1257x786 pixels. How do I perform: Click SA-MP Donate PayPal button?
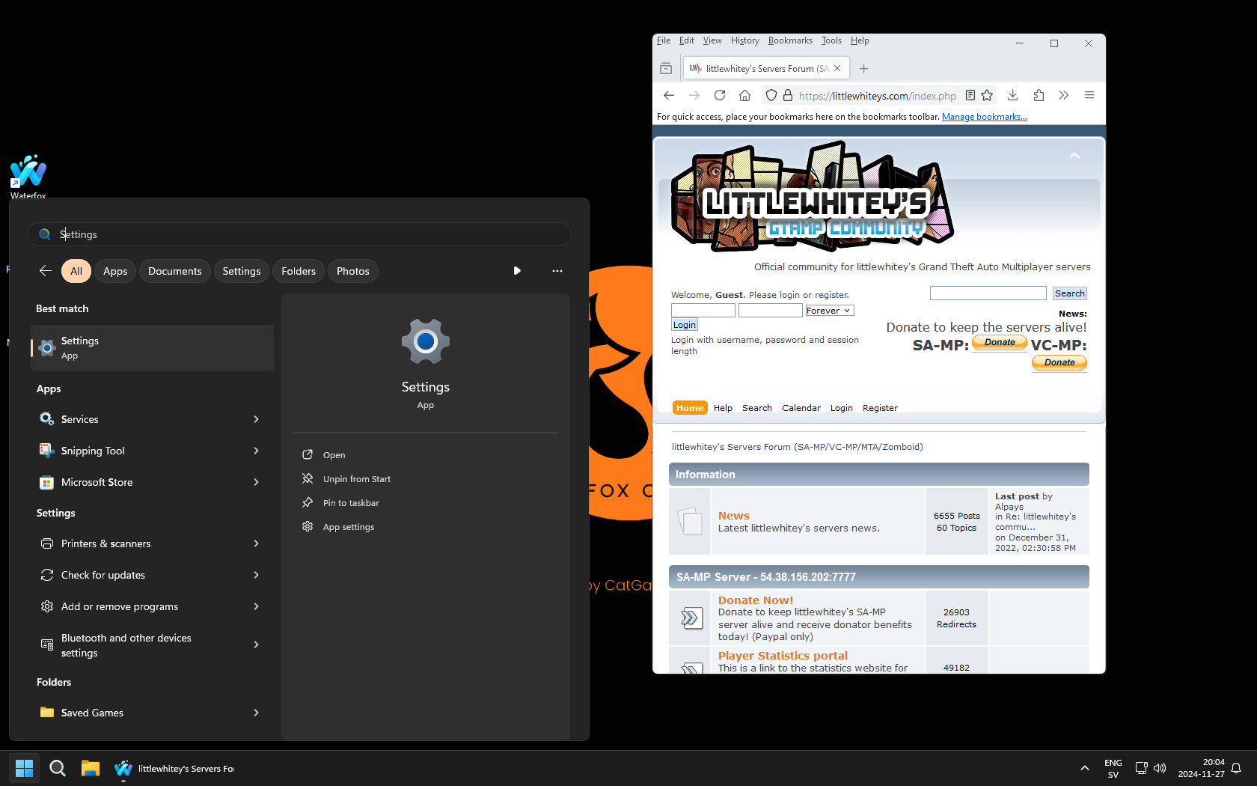pyautogui.click(x=1000, y=343)
